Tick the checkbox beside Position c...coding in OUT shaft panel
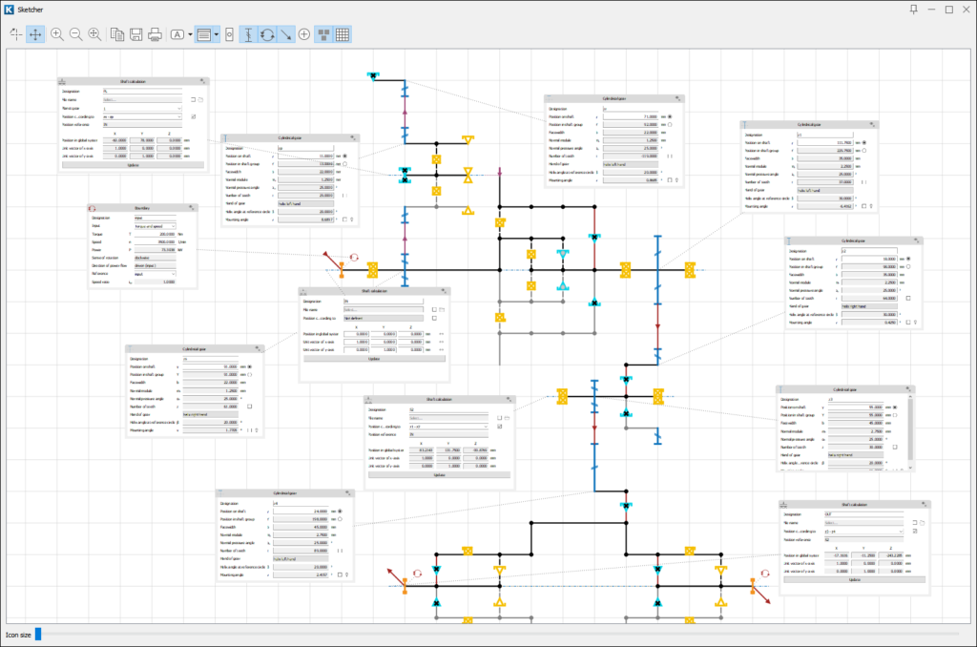Image resolution: width=977 pixels, height=647 pixels. click(x=916, y=532)
